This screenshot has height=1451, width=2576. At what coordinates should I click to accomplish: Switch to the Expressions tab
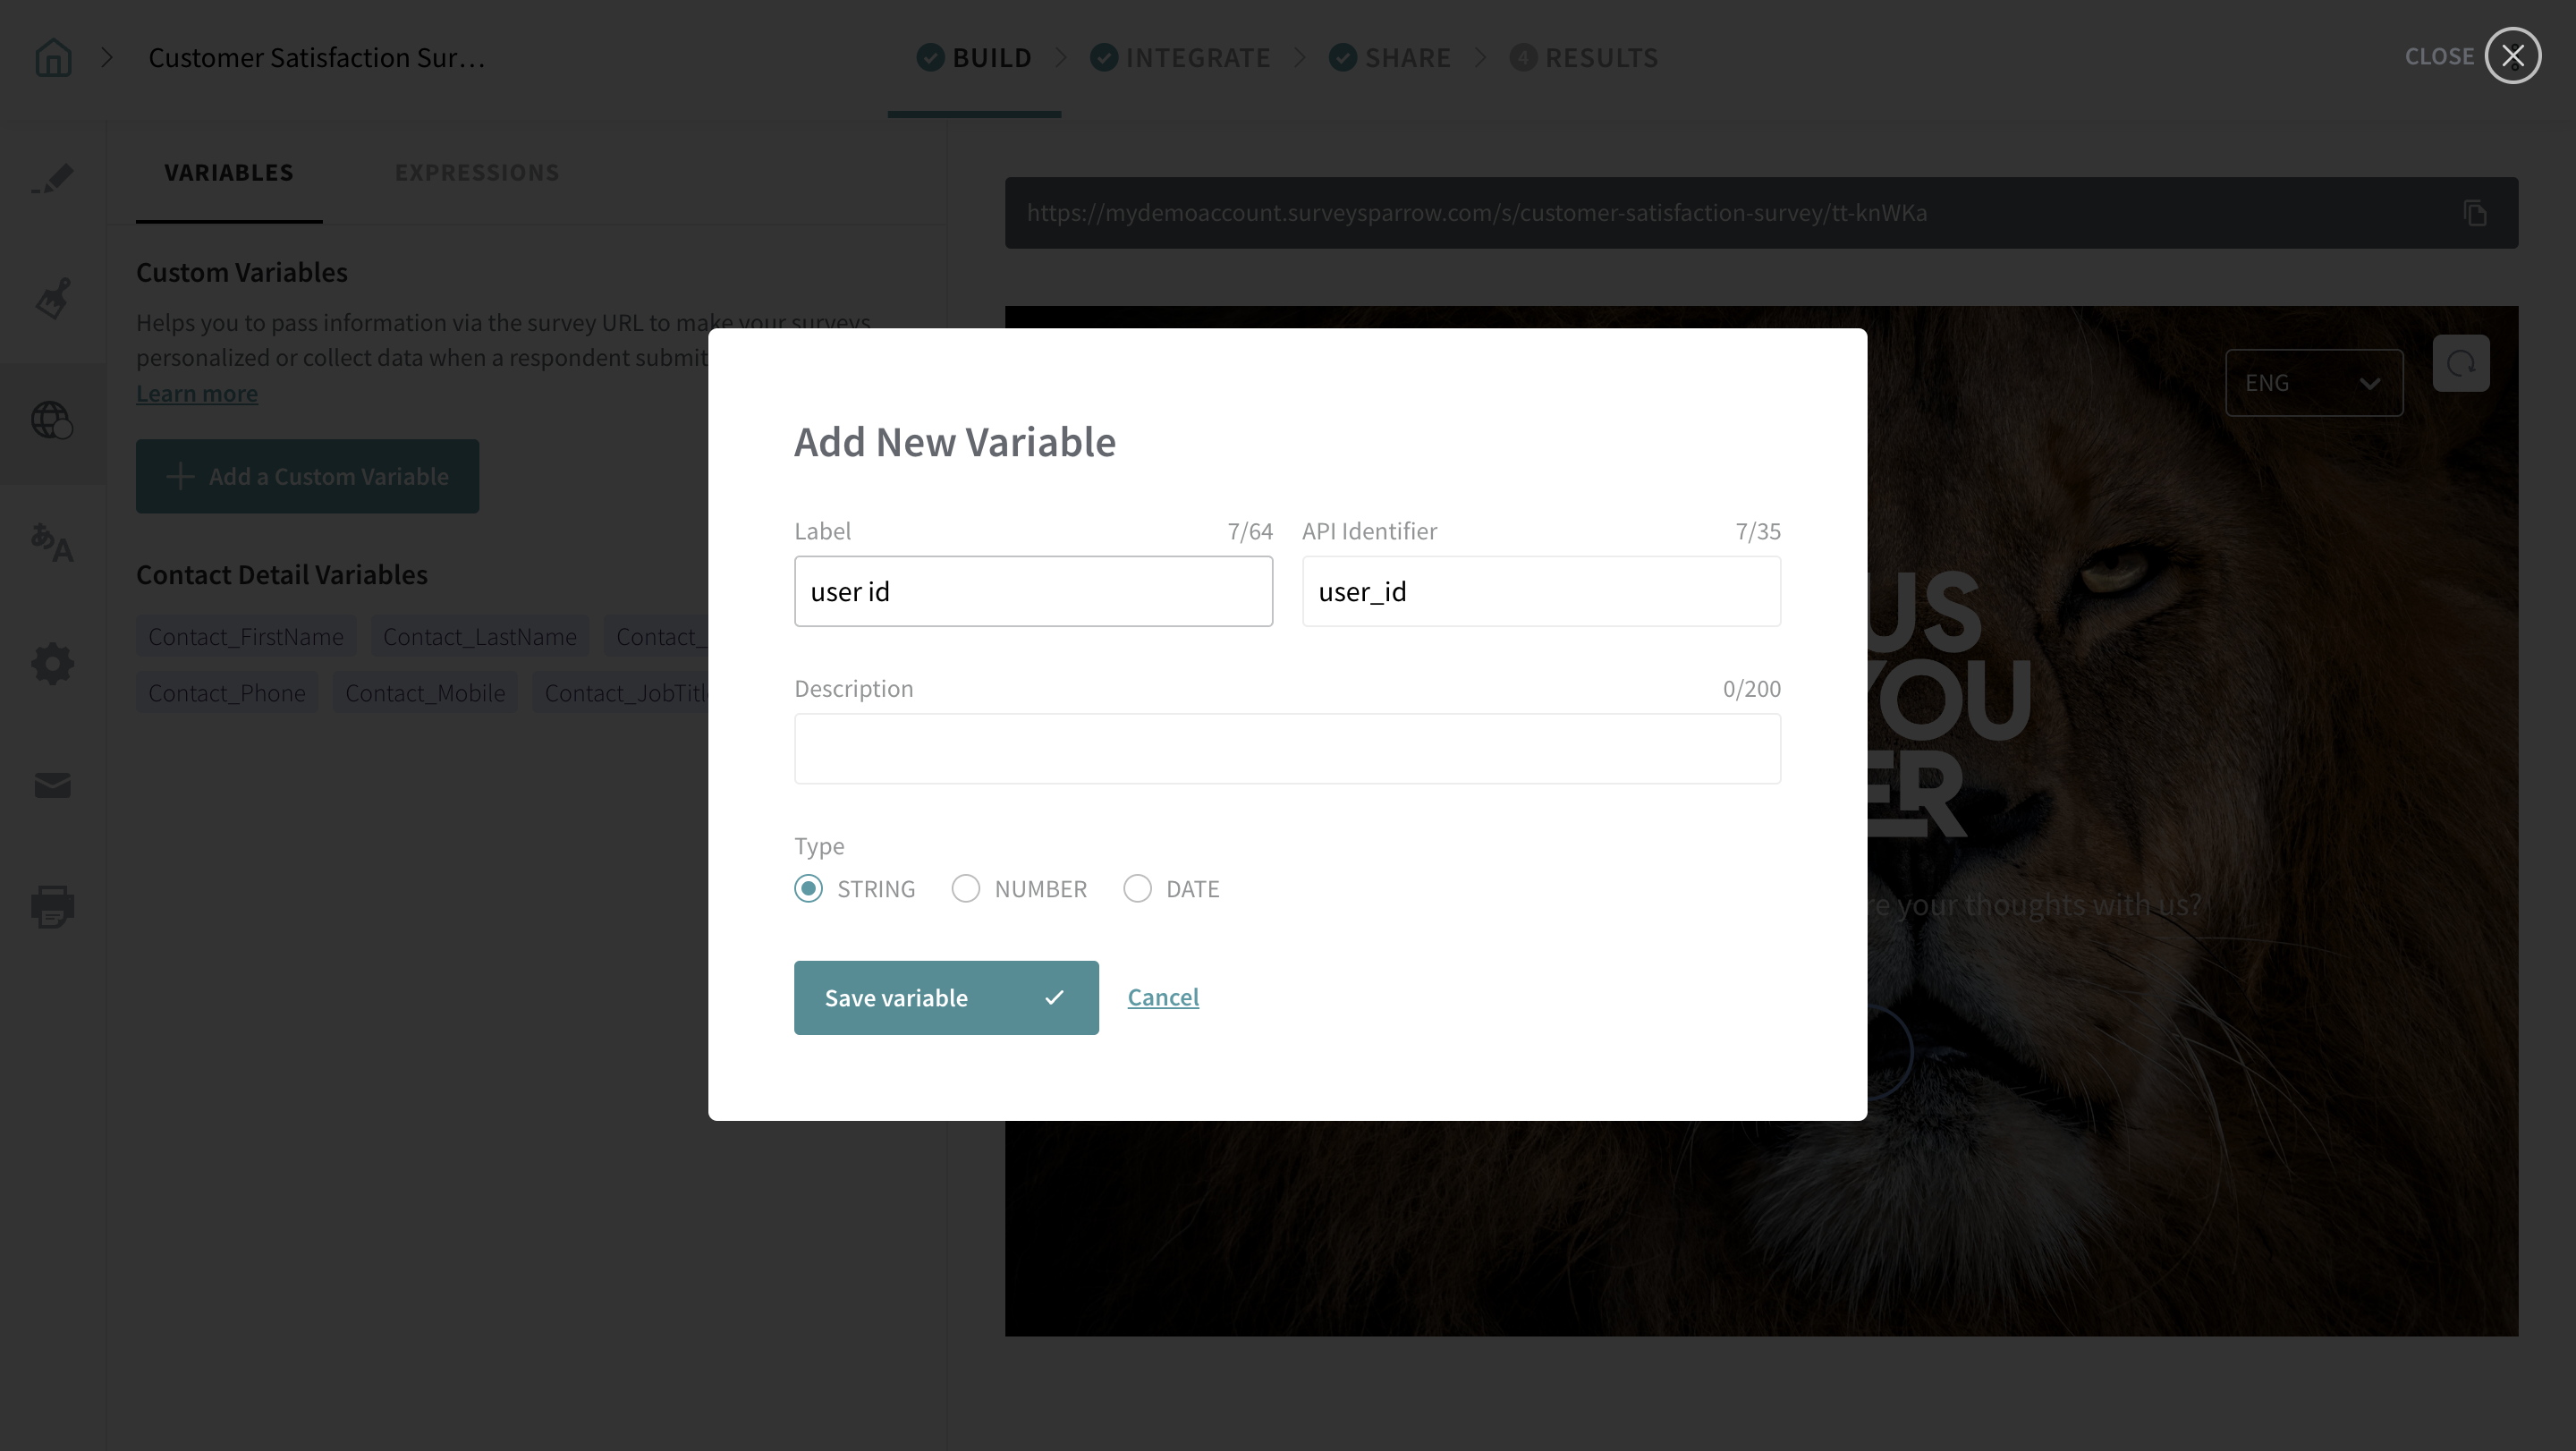pyautogui.click(x=477, y=173)
